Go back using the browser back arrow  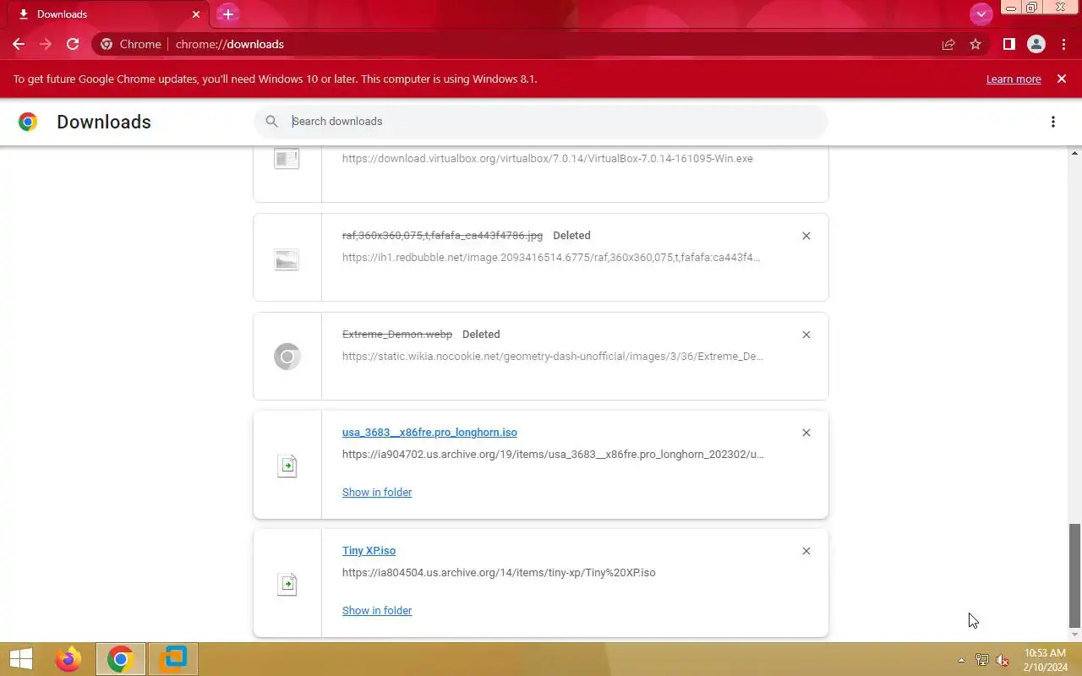click(19, 44)
